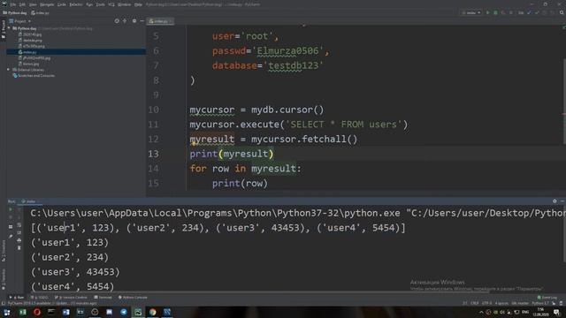Click the Search Everywhere magnifier icon
Screen dimensions: 566x318
coord(562,12)
